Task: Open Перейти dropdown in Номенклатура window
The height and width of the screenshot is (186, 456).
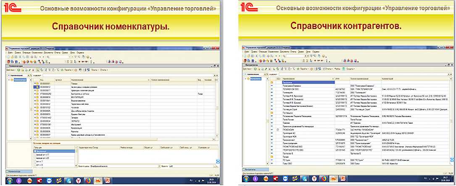Action: click(68, 70)
